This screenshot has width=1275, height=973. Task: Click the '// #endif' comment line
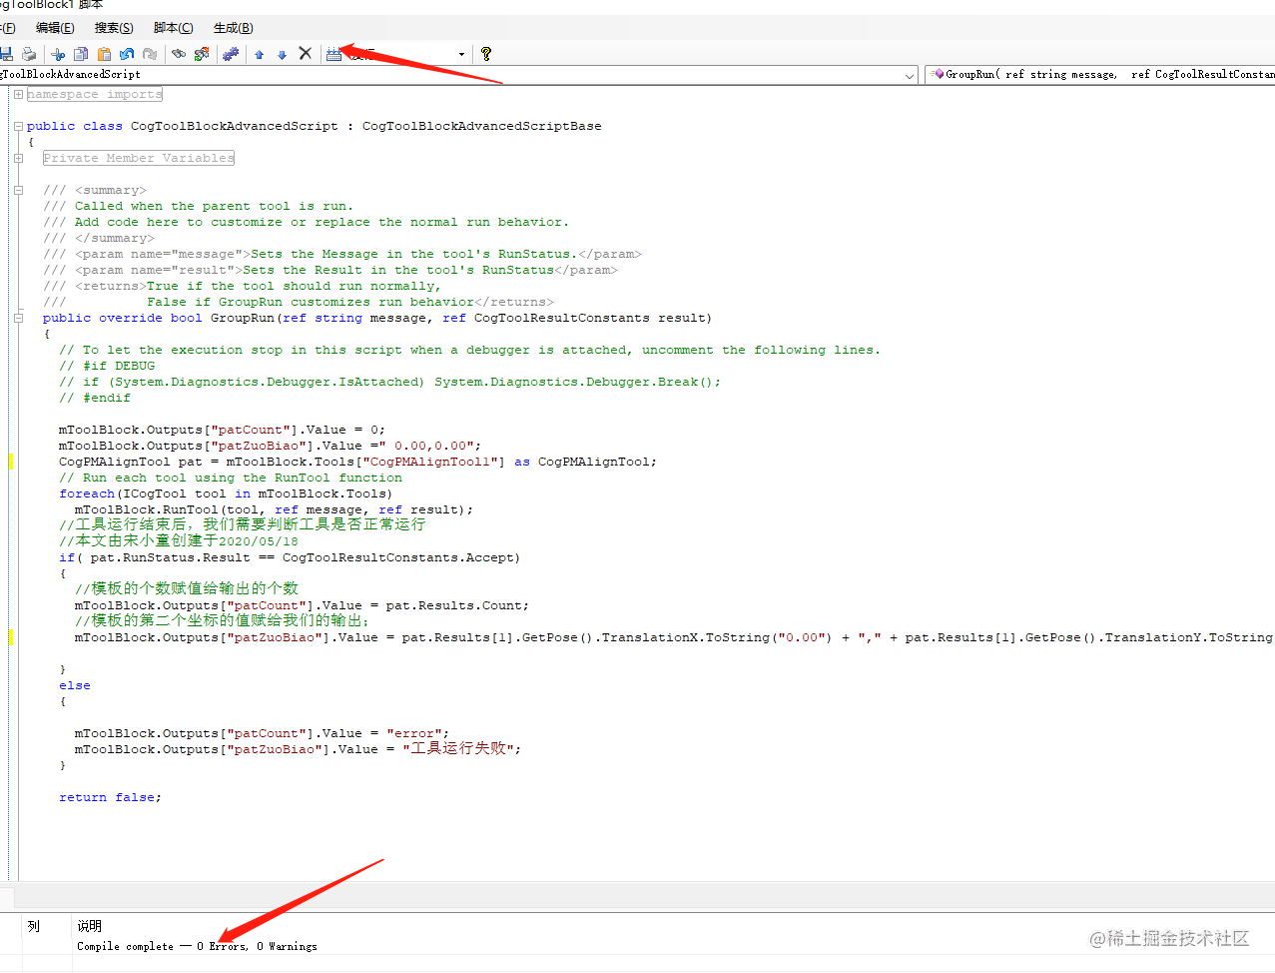click(95, 398)
